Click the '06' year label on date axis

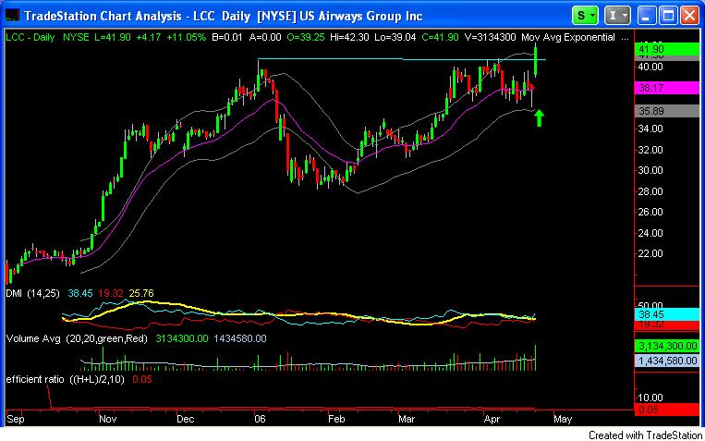[260, 420]
